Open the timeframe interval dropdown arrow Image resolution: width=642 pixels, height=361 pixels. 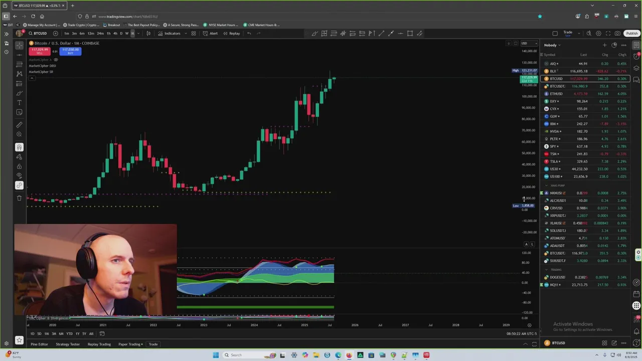click(139, 34)
